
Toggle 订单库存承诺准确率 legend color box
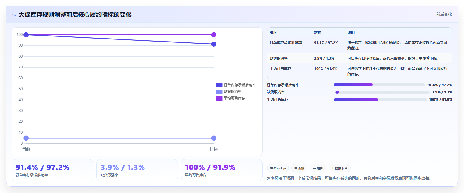(x=219, y=85)
